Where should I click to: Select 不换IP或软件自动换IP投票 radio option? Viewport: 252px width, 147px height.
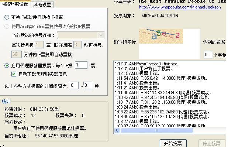coord(7,17)
